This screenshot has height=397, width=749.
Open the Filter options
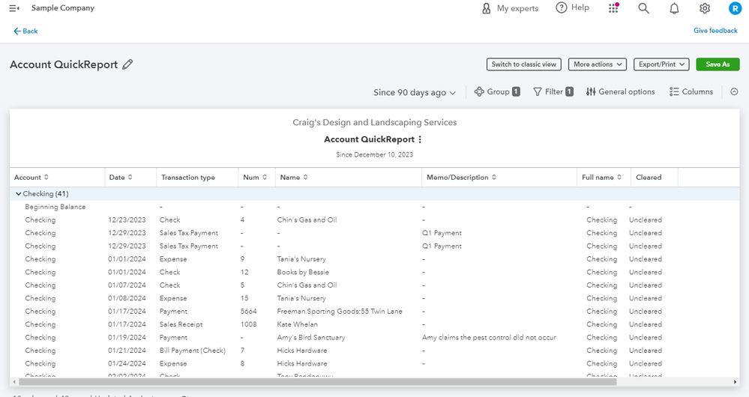[553, 92]
